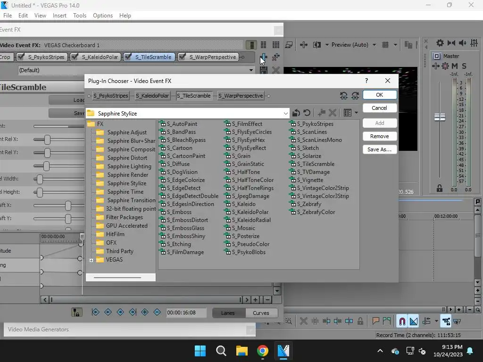Click the Views list icon in Plug-In Chooser
483x362 pixels.
[x=348, y=113]
